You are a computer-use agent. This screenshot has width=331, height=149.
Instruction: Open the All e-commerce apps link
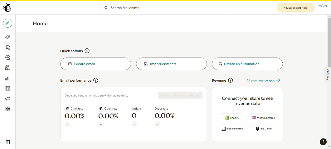263,80
